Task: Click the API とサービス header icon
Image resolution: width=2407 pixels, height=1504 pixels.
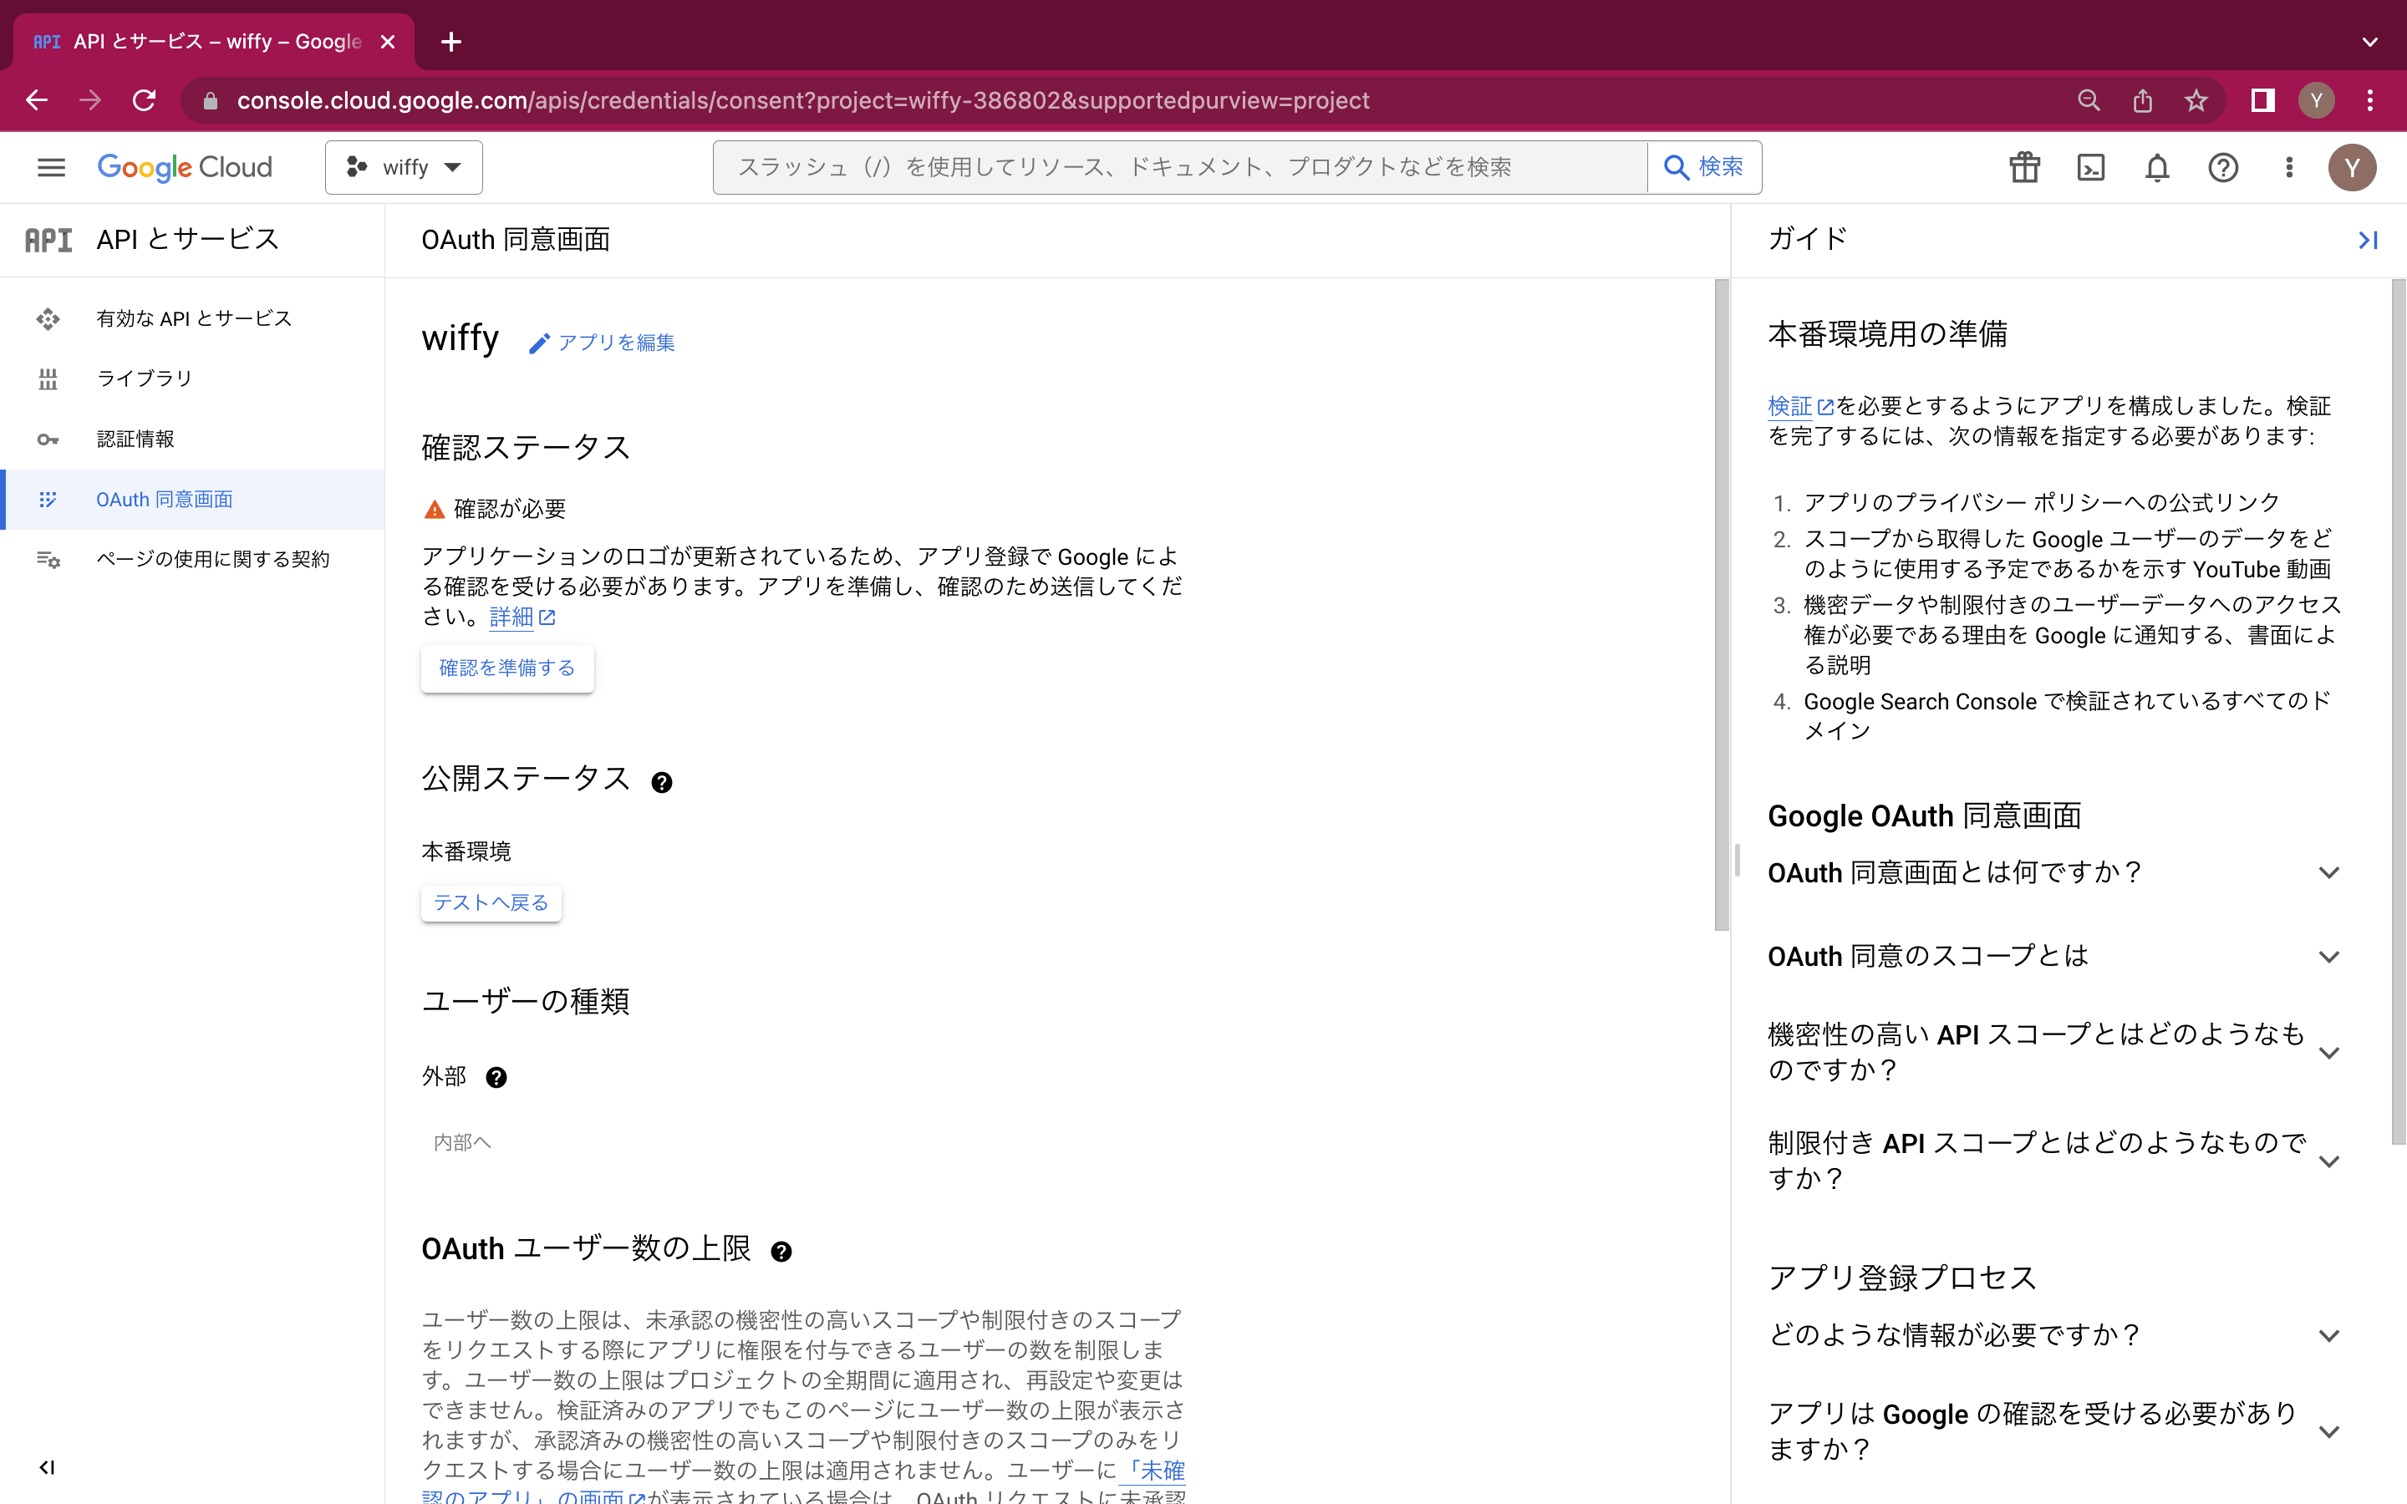Action: (x=48, y=240)
